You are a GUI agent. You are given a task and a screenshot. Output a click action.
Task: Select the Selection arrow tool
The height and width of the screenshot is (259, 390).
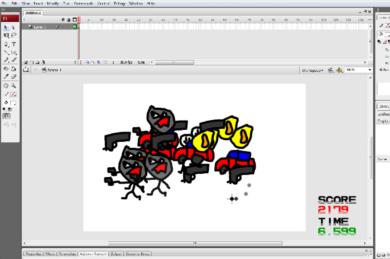pyautogui.click(x=6, y=28)
